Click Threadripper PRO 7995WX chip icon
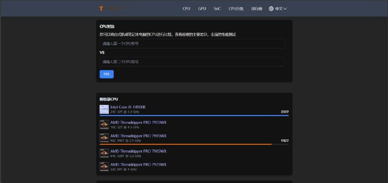 point(104,138)
